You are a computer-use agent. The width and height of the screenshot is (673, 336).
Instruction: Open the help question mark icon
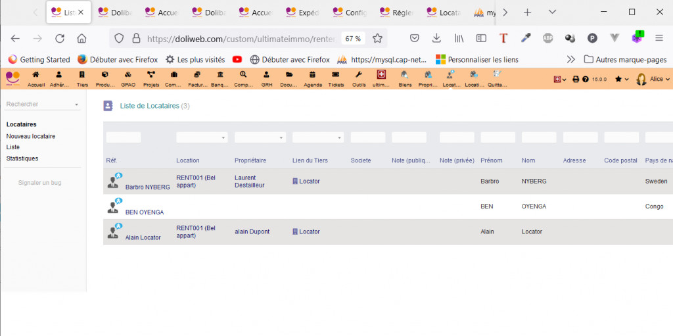[x=585, y=80]
